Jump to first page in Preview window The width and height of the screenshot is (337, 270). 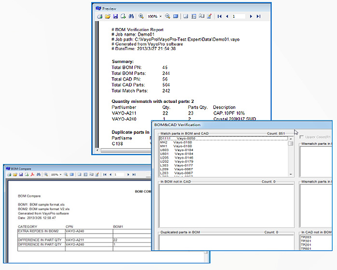pos(220,16)
